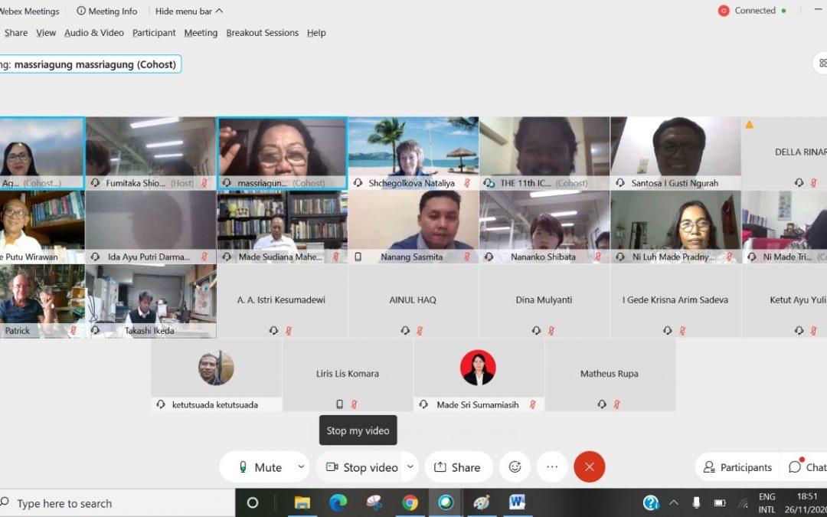The height and width of the screenshot is (517, 827).
Task: Expand the video options arrow beside Stop video
Action: [x=410, y=467]
